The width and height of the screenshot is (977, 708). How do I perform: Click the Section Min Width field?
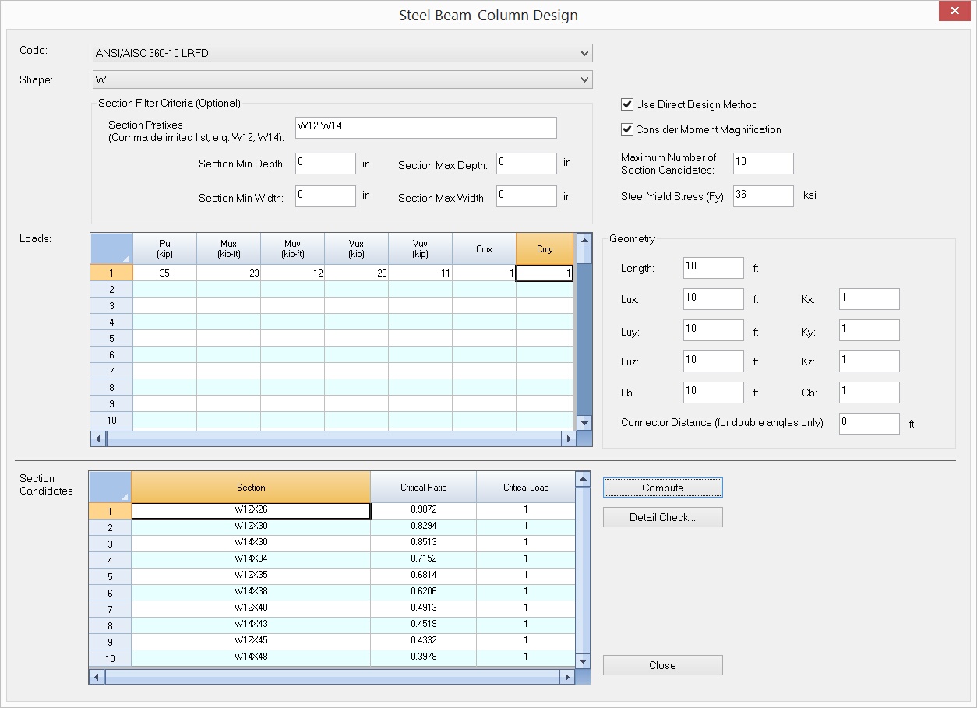326,196
